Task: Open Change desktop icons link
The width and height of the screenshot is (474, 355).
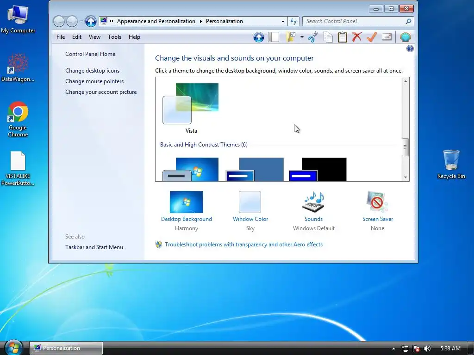Action: pyautogui.click(x=92, y=71)
